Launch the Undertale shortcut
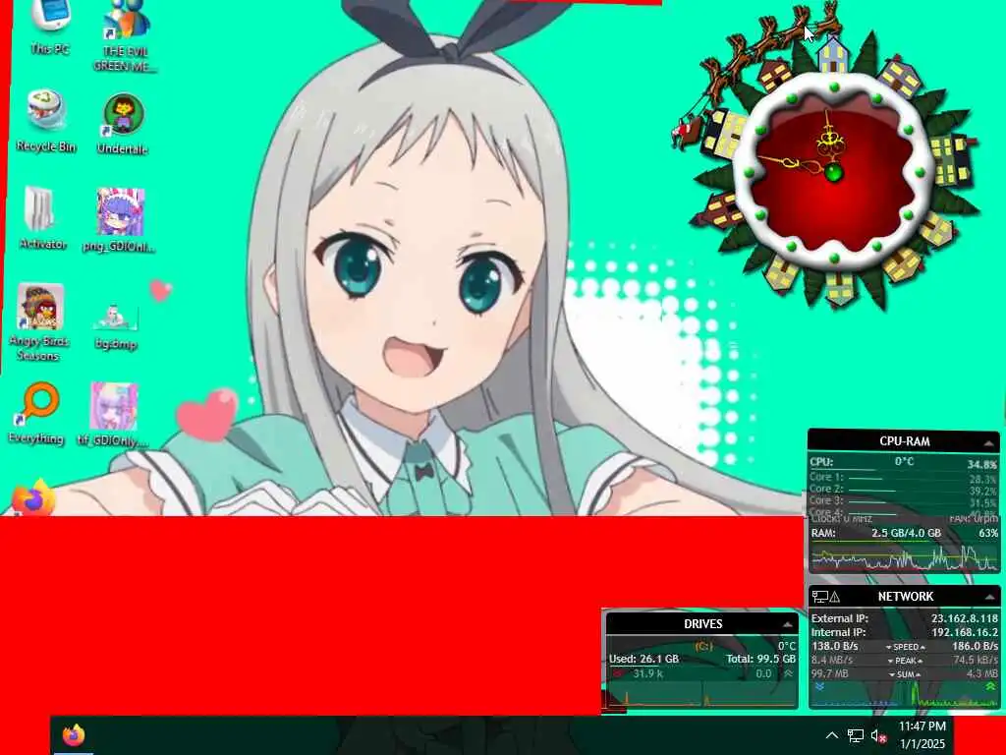The width and height of the screenshot is (1006, 755). (x=123, y=124)
